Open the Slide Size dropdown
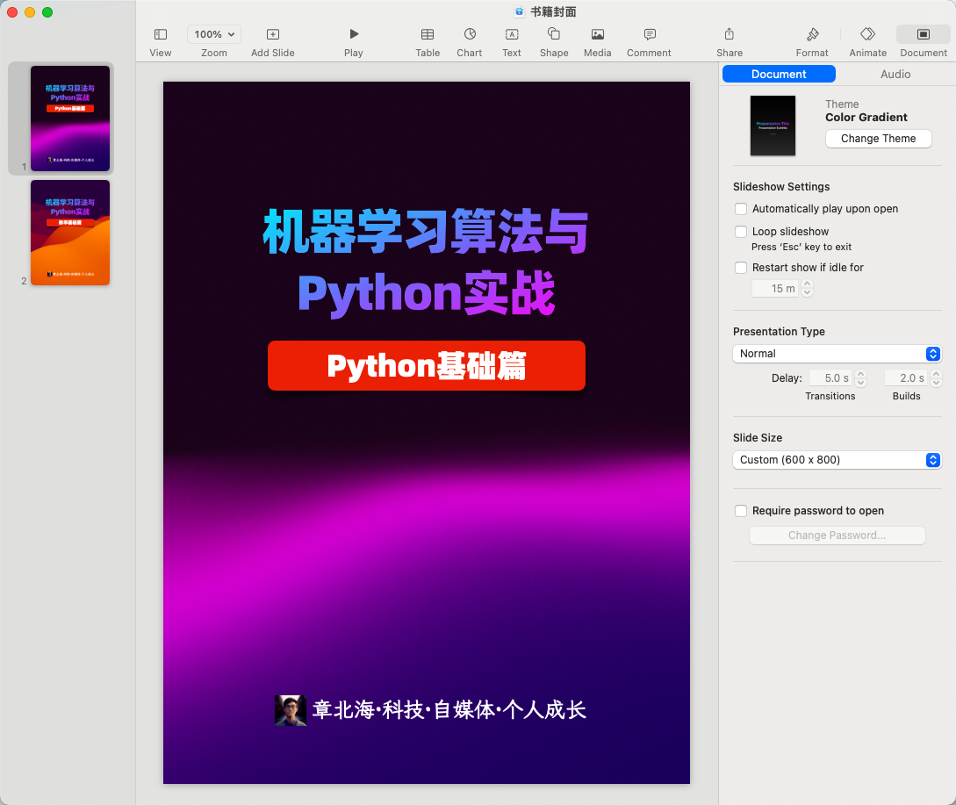Screen dimensions: 956x805 837,460
